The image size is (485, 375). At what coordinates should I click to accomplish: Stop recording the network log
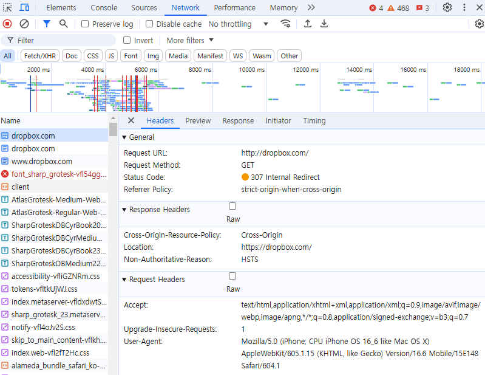point(7,24)
